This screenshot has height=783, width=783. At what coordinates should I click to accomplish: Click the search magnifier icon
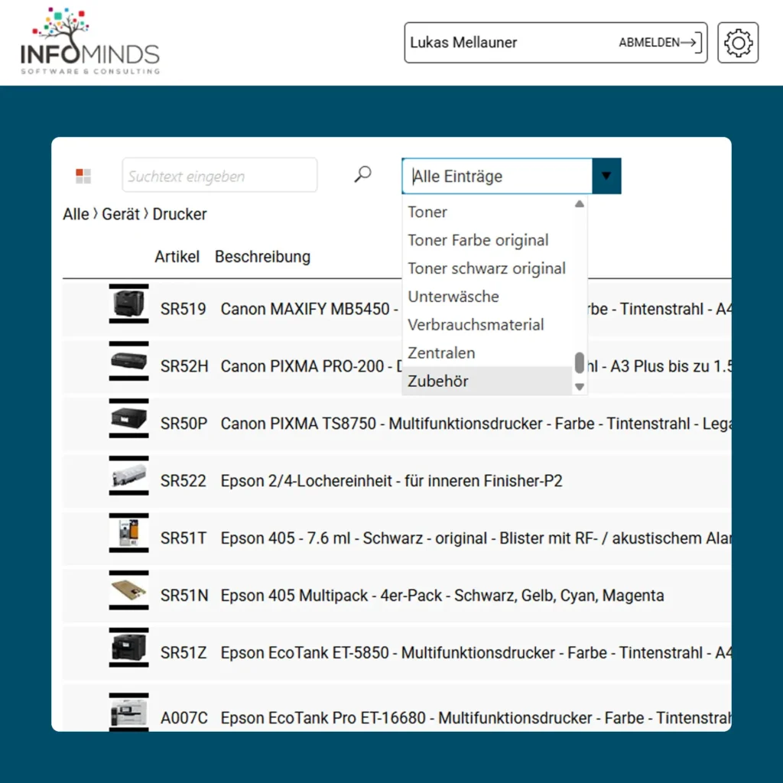tap(362, 174)
